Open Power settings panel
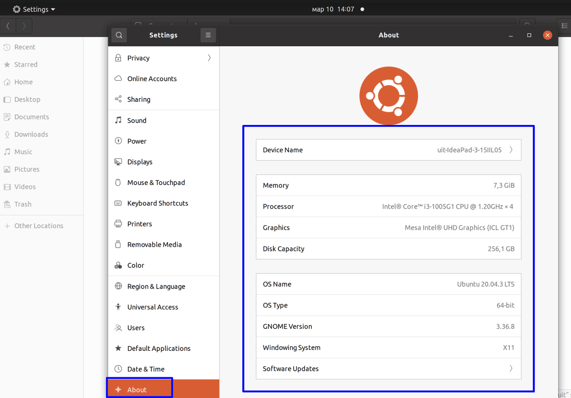This screenshot has width=571, height=398. click(x=164, y=141)
